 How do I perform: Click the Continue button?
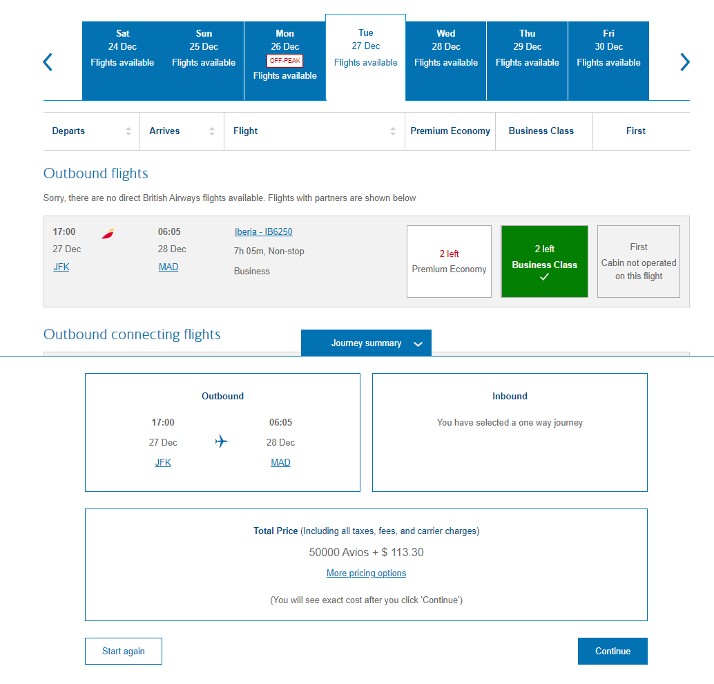(x=612, y=652)
